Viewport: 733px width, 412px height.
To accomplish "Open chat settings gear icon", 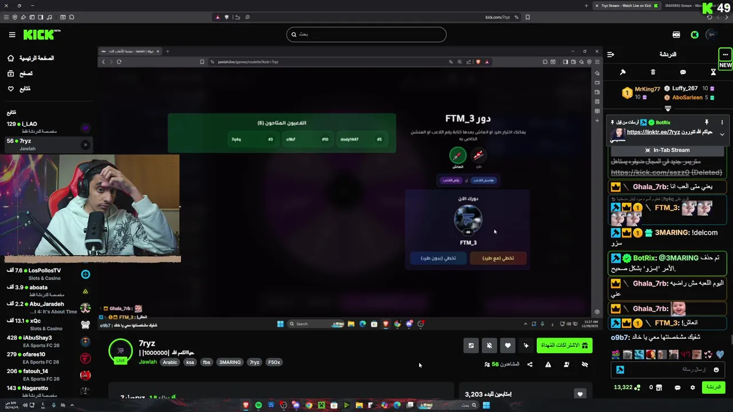I will 692,387.
